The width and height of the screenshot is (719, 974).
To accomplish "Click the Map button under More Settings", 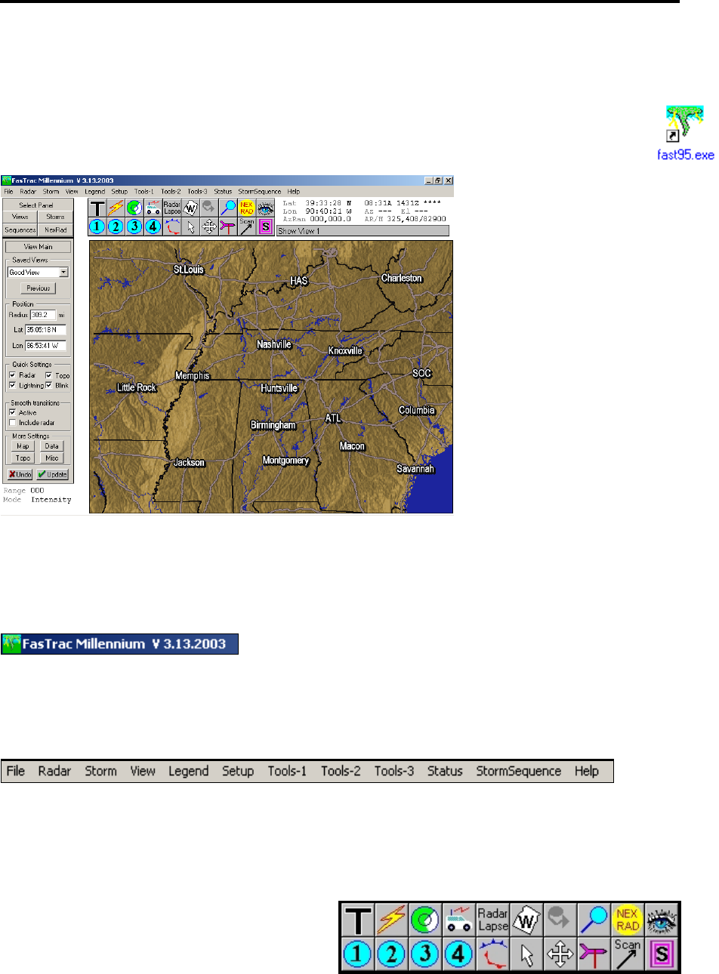I will coord(23,446).
